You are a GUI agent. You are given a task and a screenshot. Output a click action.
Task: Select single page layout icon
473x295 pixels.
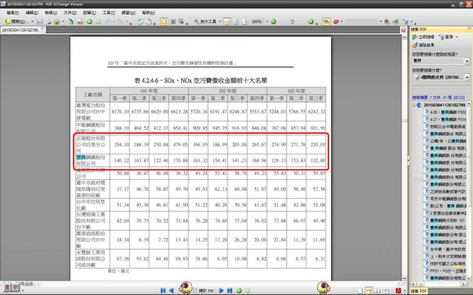(360, 291)
